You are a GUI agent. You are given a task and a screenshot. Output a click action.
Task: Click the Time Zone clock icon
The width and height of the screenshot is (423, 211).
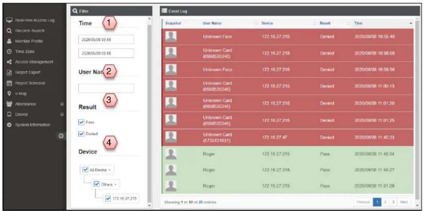pos(9,51)
